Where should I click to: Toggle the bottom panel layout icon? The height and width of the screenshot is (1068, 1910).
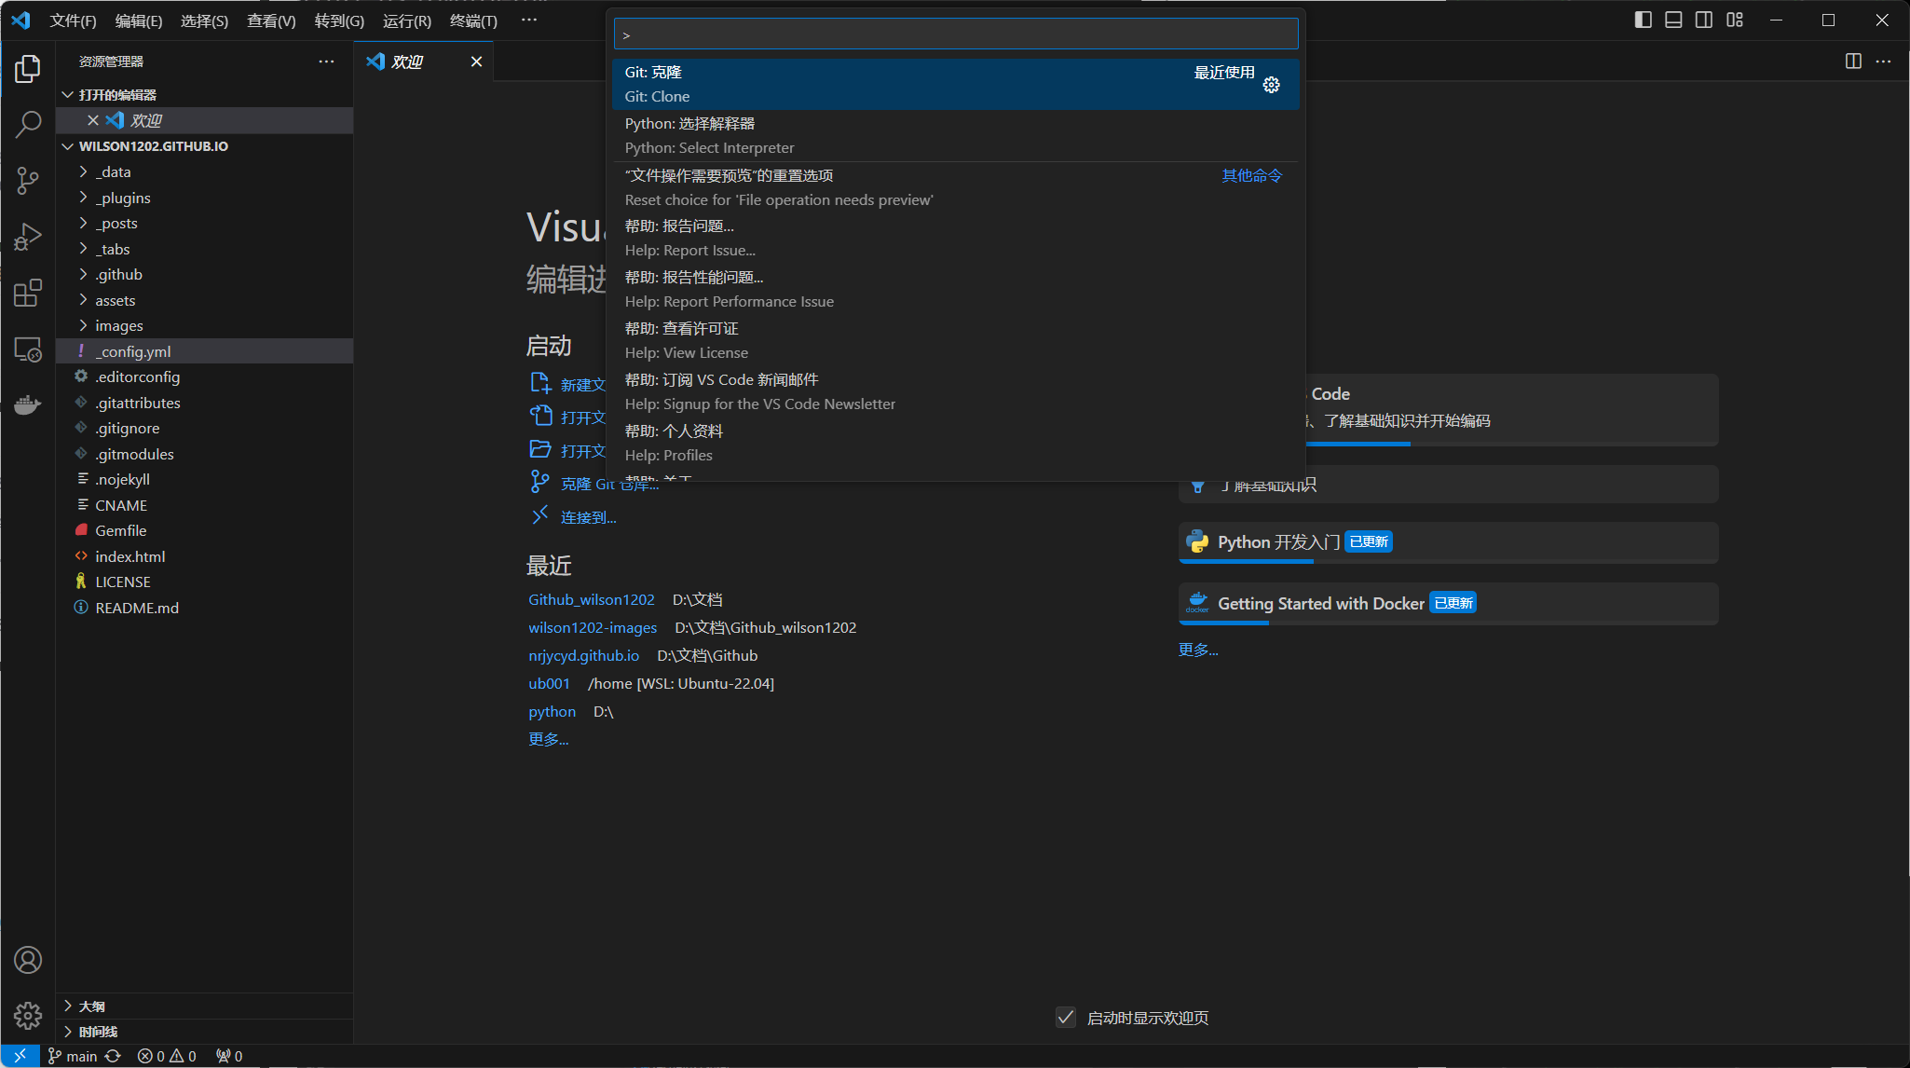pyautogui.click(x=1673, y=20)
